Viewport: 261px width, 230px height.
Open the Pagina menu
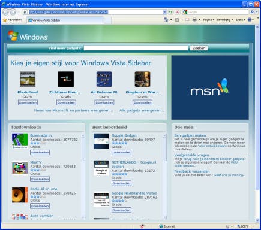(208, 20)
